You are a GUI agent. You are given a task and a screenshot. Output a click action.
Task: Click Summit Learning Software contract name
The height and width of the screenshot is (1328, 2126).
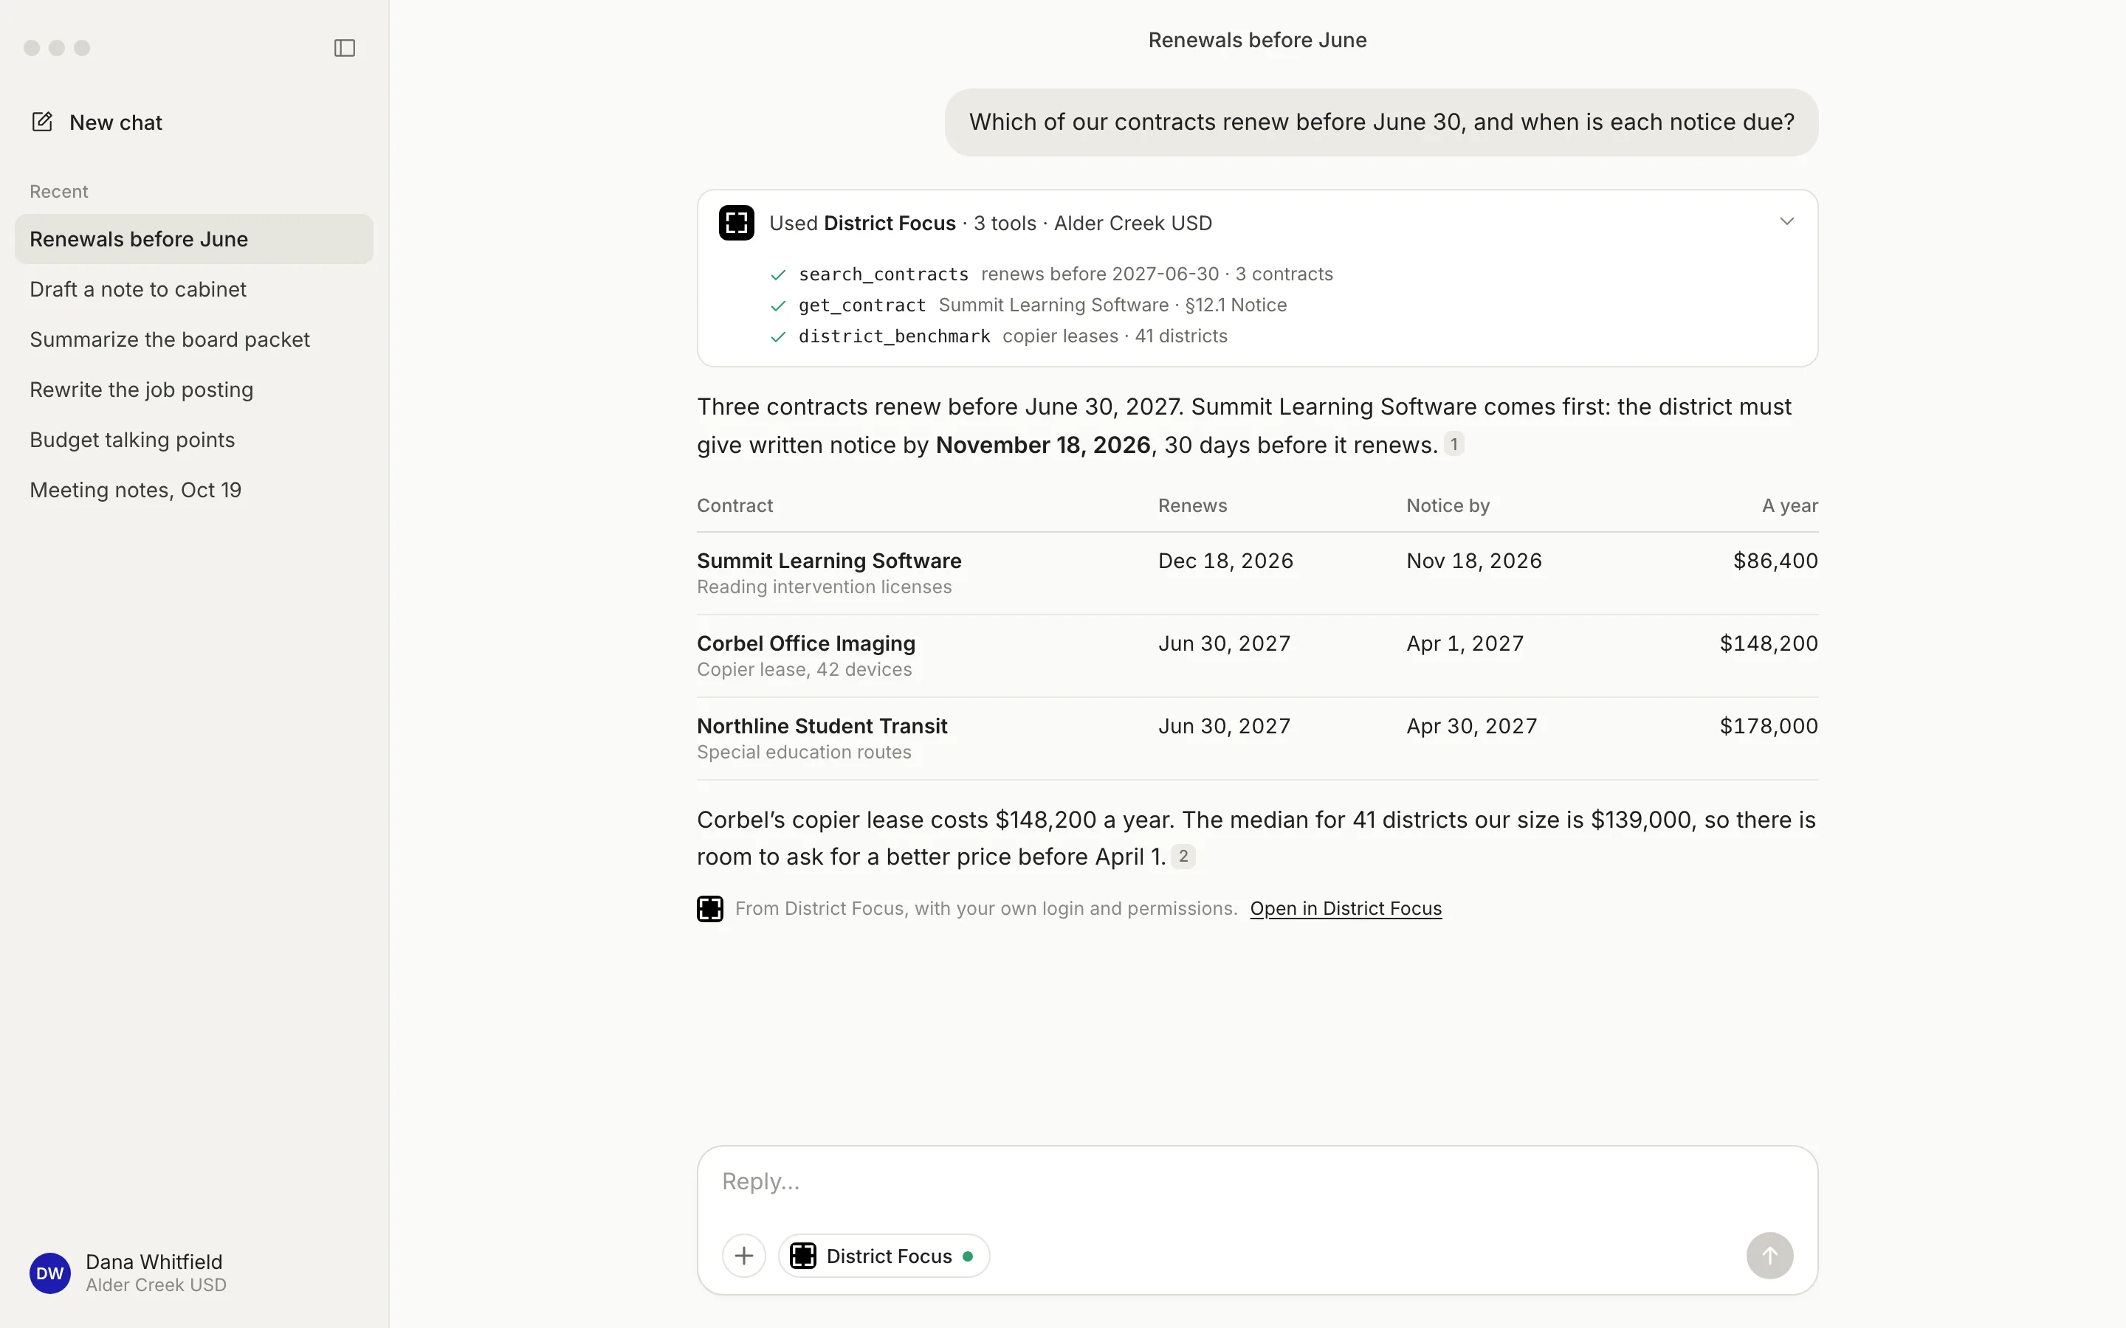point(828,561)
